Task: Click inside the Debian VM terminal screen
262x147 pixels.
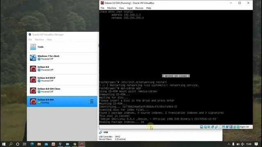Action: point(176,67)
